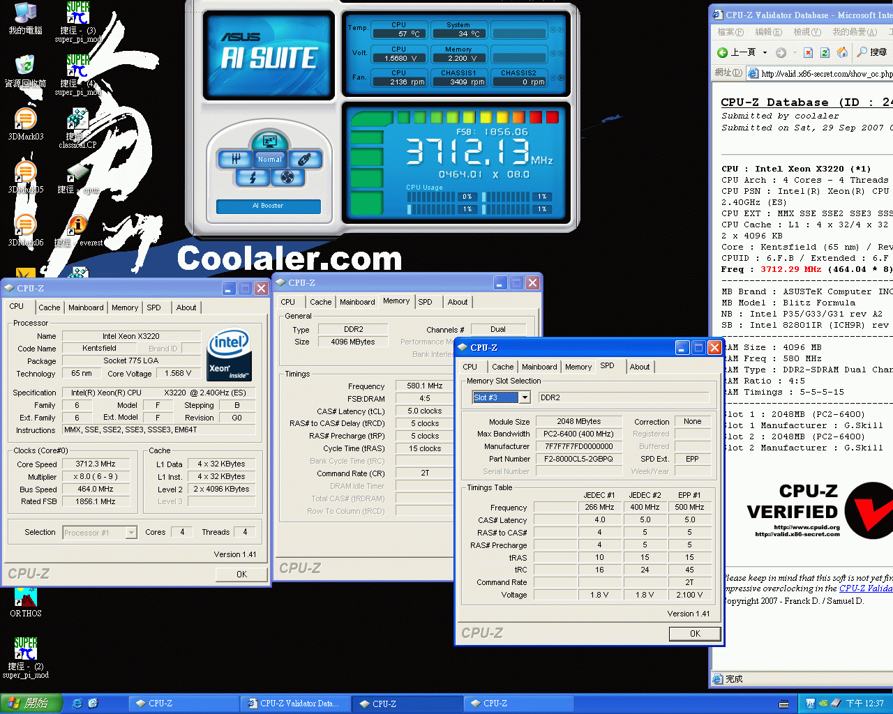
Task: Open Mainboard tab in the Intel Xeon CPU-Z window
Action: point(86,307)
